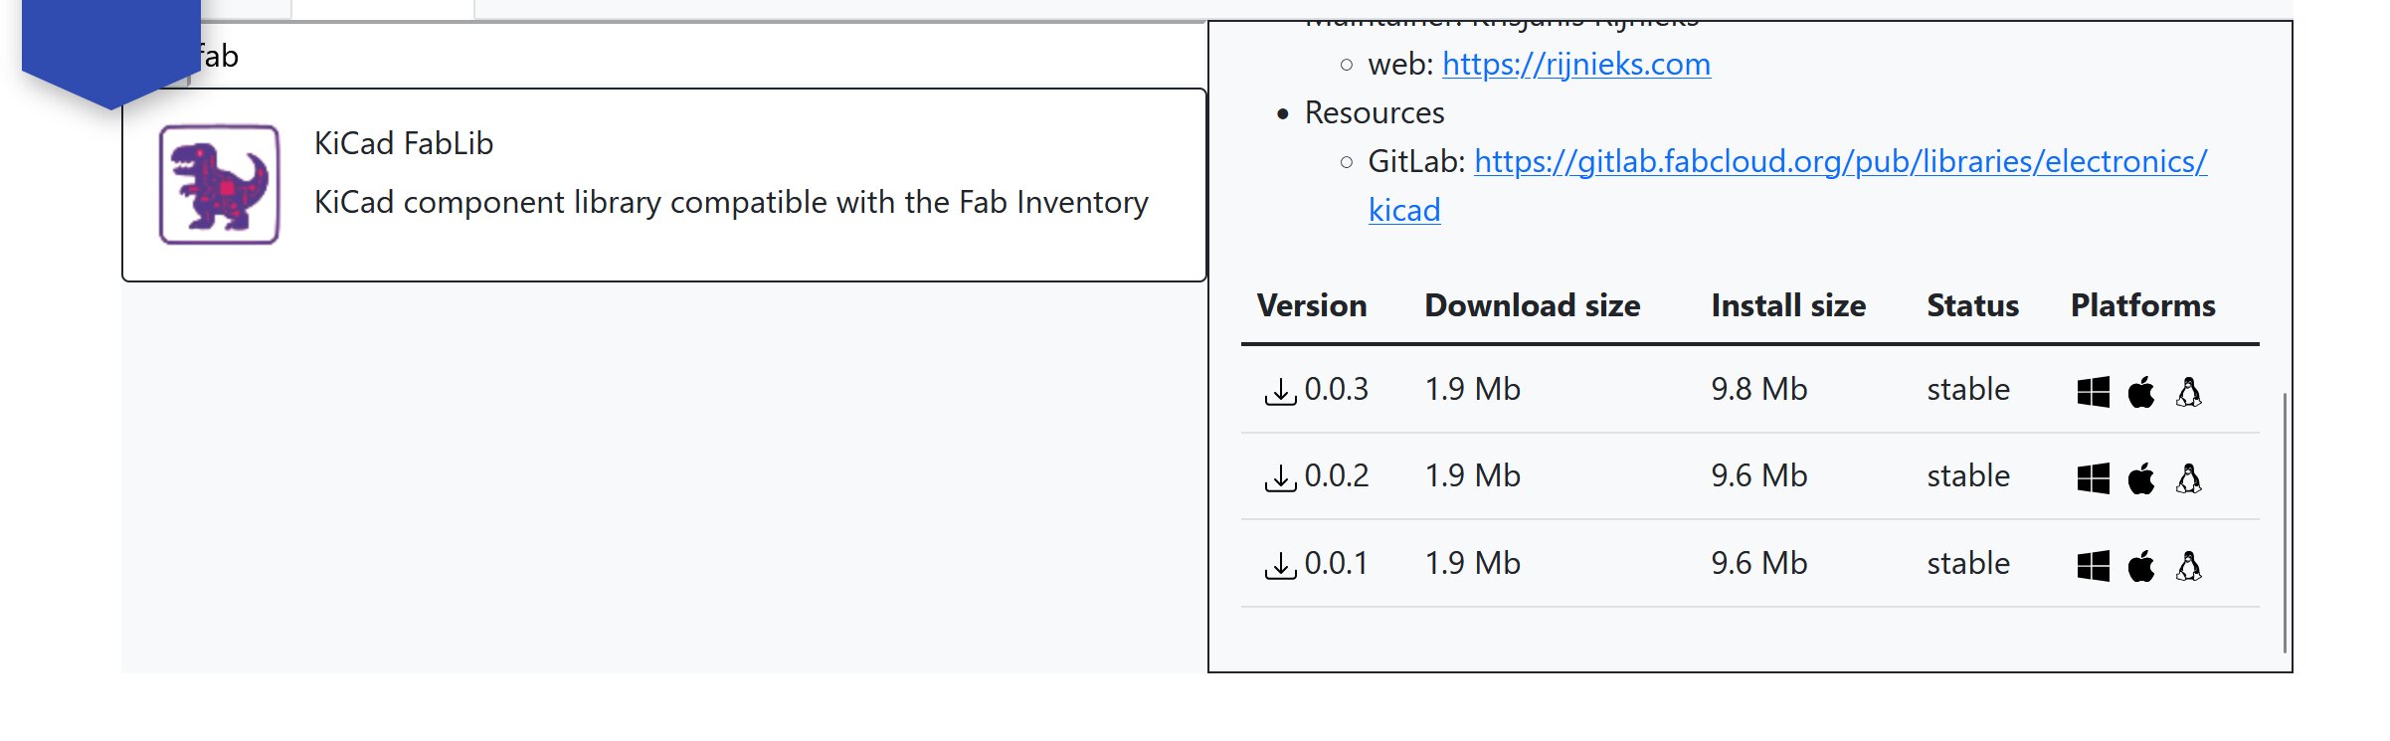This screenshot has height=741, width=2390.
Task: Click the Apple platform icon for 0.0.2
Action: tap(2141, 478)
